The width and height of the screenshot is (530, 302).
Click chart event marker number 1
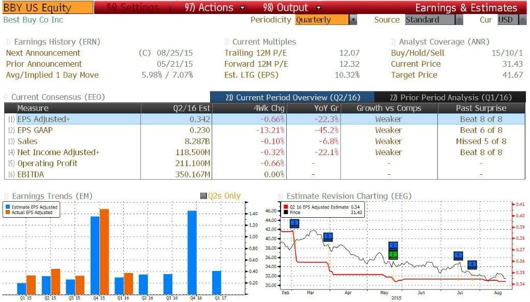(458, 255)
